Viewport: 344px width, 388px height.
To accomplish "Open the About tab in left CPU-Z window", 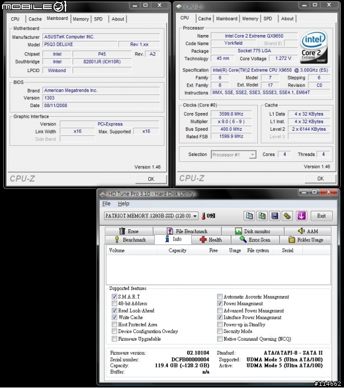I will (118, 19).
